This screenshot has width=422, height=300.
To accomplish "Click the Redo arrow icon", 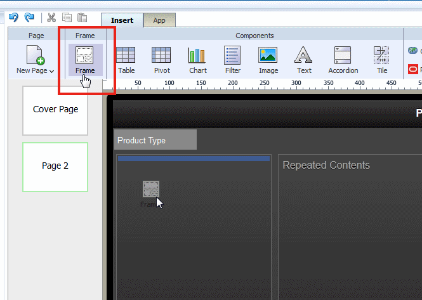I will point(29,18).
